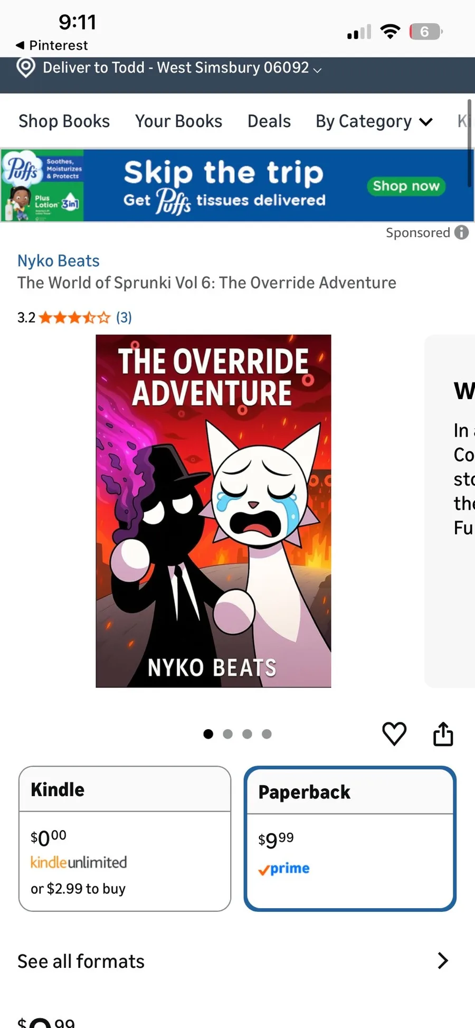
Task: Tap the Wi-Fi status icon
Action: pyautogui.click(x=390, y=32)
